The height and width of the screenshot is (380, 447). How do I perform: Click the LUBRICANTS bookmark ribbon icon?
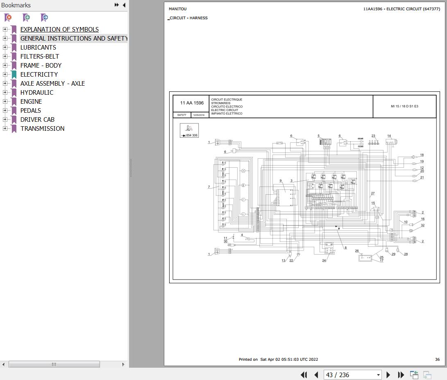[14, 48]
